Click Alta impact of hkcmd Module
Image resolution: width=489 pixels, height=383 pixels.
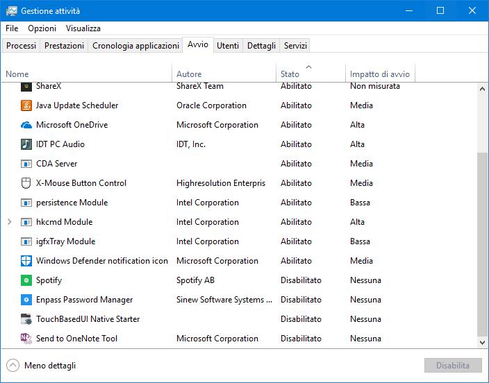tap(357, 222)
